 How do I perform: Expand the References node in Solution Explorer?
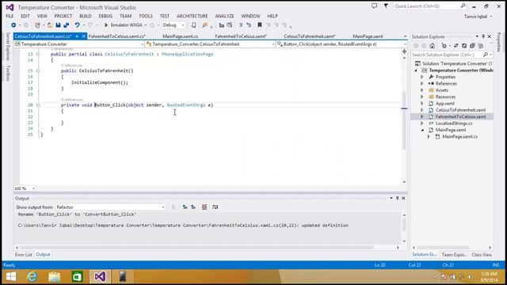pyautogui.click(x=422, y=83)
